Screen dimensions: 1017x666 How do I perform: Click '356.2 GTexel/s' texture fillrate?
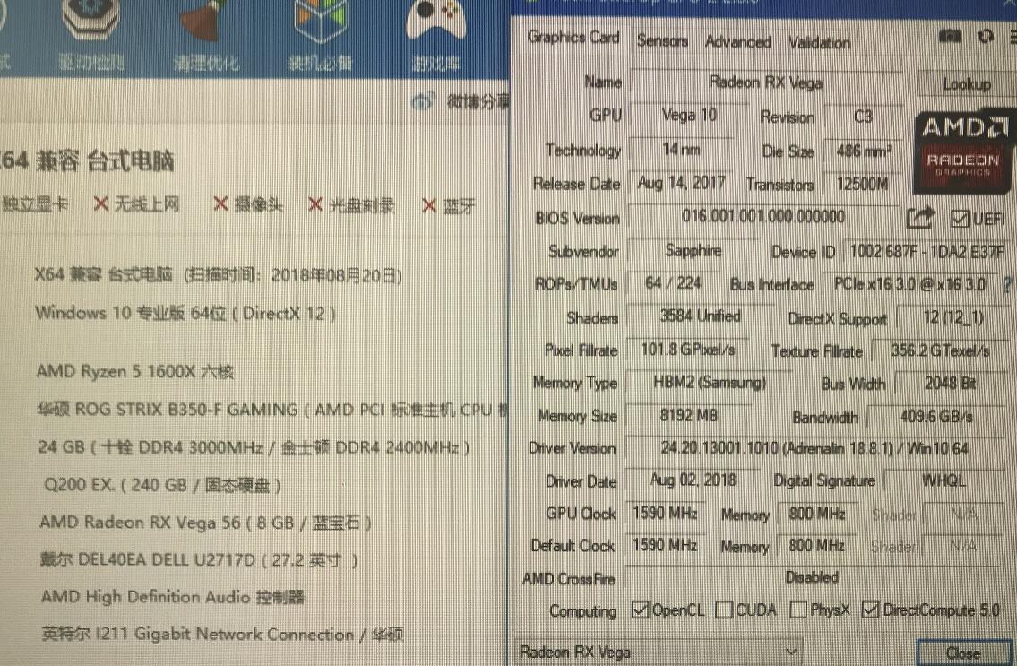[940, 351]
